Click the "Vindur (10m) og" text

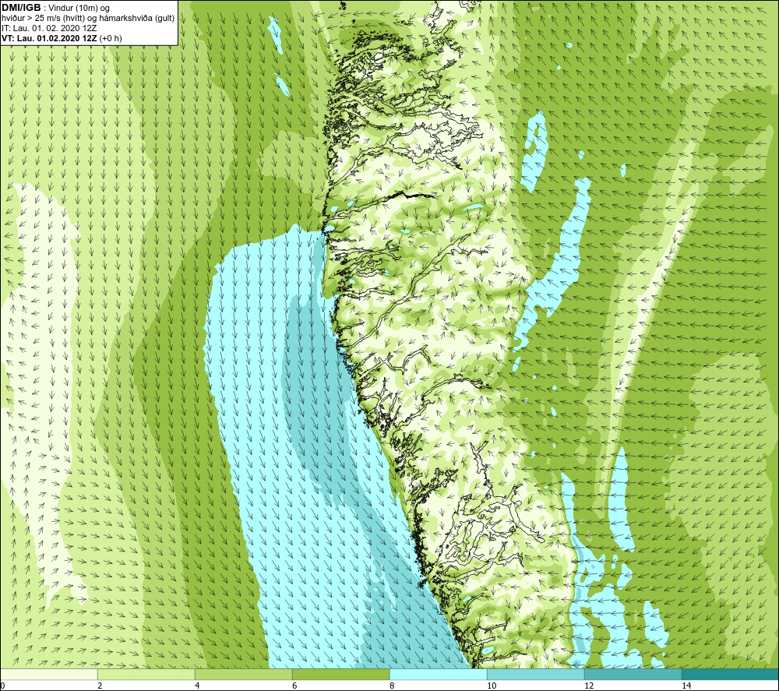click(79, 9)
